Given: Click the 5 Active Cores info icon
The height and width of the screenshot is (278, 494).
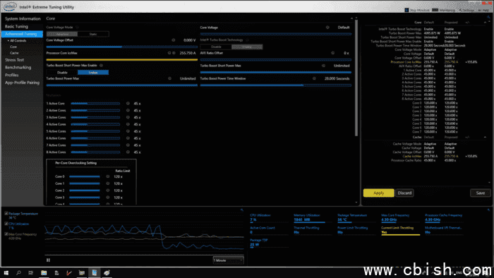Looking at the screenshot, I should coord(128,131).
